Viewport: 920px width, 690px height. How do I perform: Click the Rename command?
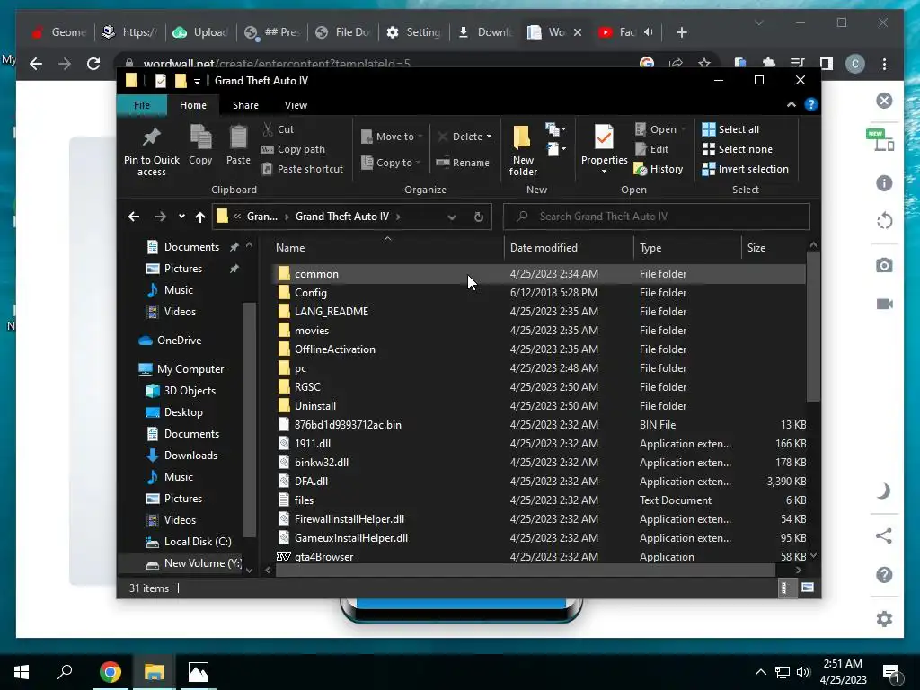click(463, 163)
